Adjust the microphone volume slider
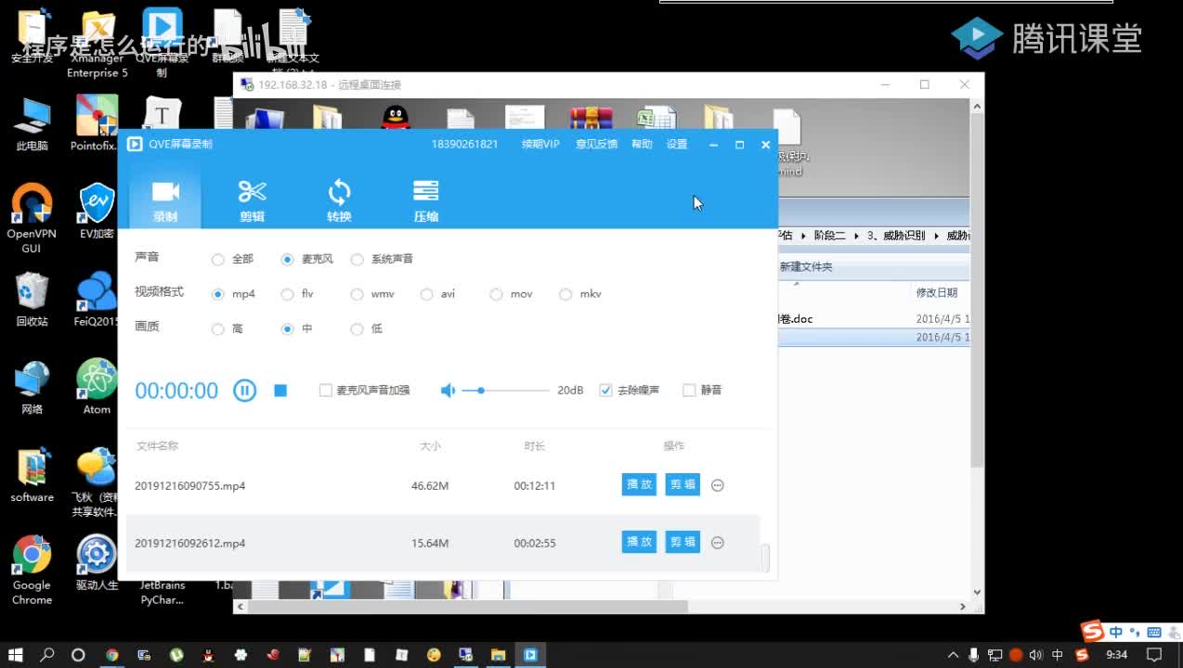Image resolution: width=1183 pixels, height=668 pixels. 505,391
